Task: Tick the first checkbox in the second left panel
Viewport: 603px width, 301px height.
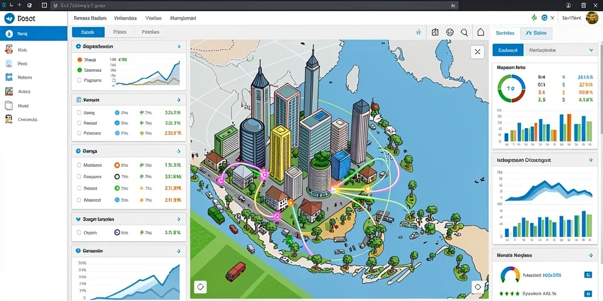Action: 79,113
